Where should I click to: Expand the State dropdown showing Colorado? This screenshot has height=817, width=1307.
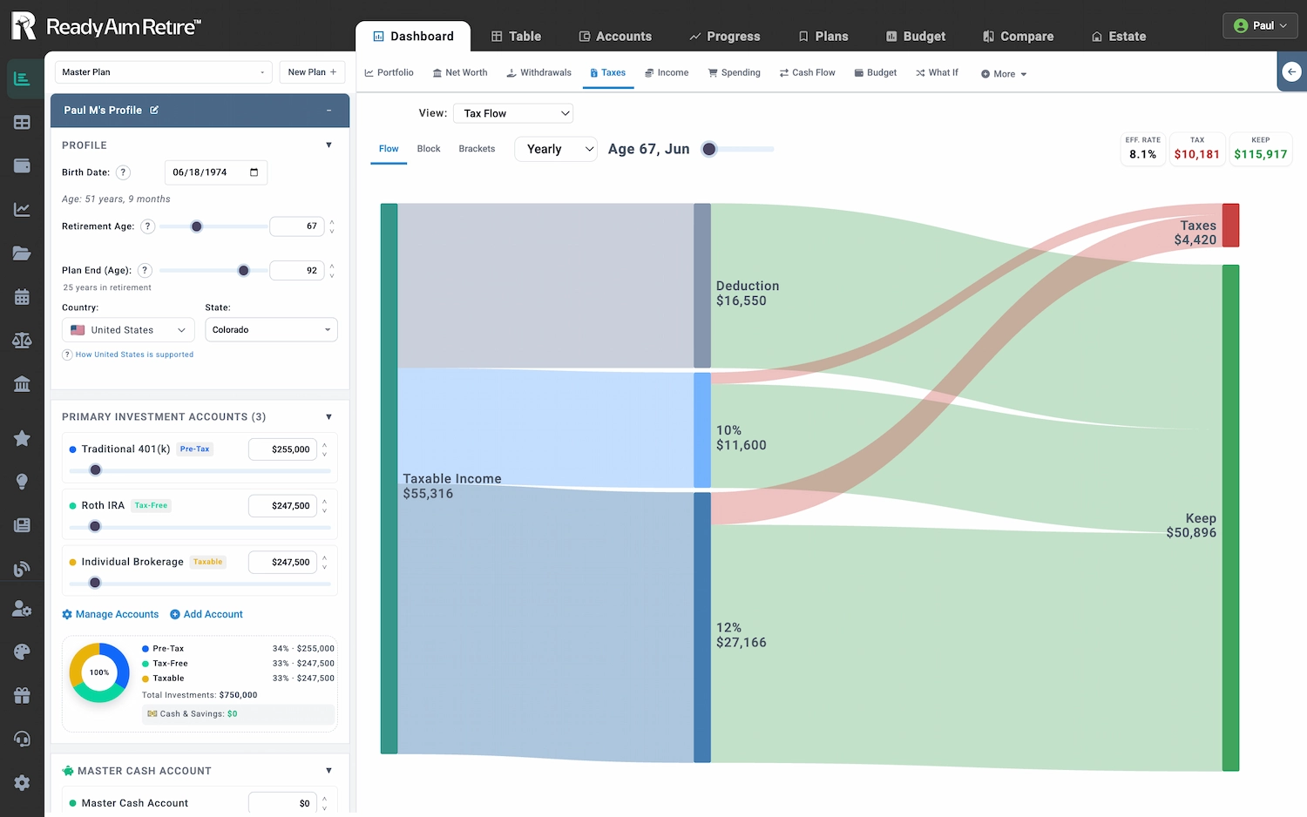click(271, 330)
